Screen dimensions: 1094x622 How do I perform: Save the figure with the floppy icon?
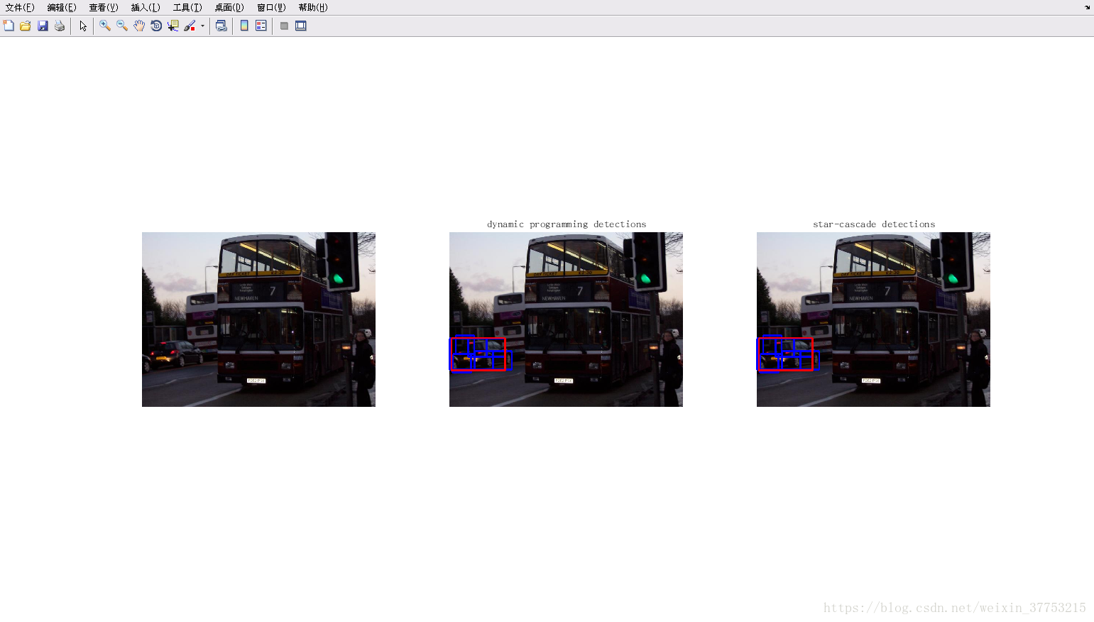tap(43, 26)
